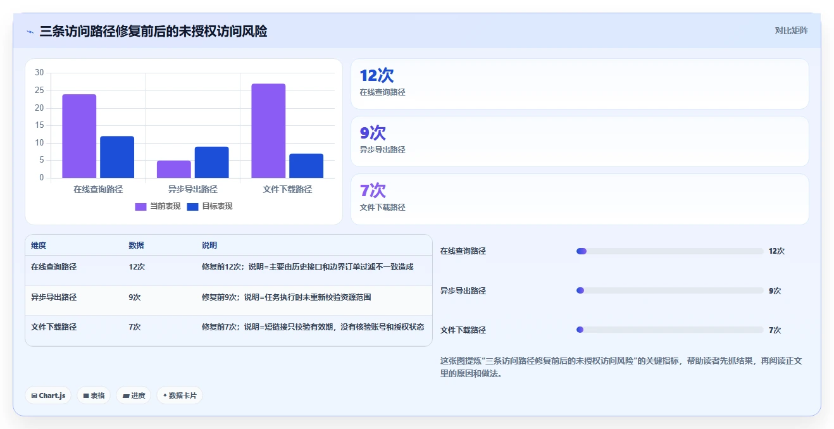834x429 pixels.
Task: Select the 9次 data card
Action: 580,141
